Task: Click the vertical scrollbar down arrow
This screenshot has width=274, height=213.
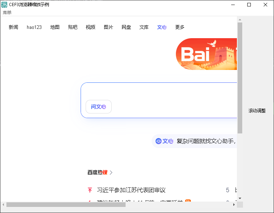Action: click(240, 198)
